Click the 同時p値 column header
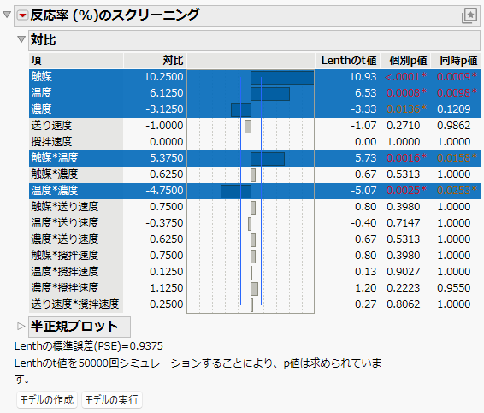 [456, 61]
